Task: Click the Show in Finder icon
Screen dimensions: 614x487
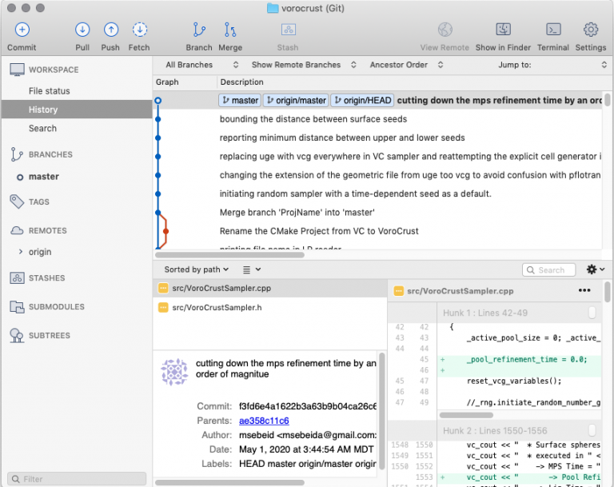Action: [x=503, y=30]
